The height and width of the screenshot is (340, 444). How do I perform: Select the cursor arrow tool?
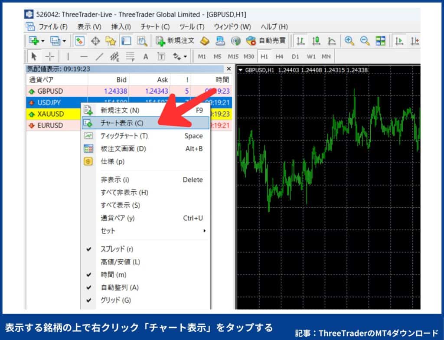click(34, 57)
